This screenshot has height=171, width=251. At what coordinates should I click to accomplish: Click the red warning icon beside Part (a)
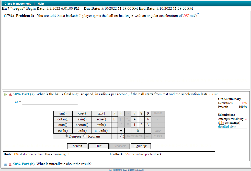10,94
